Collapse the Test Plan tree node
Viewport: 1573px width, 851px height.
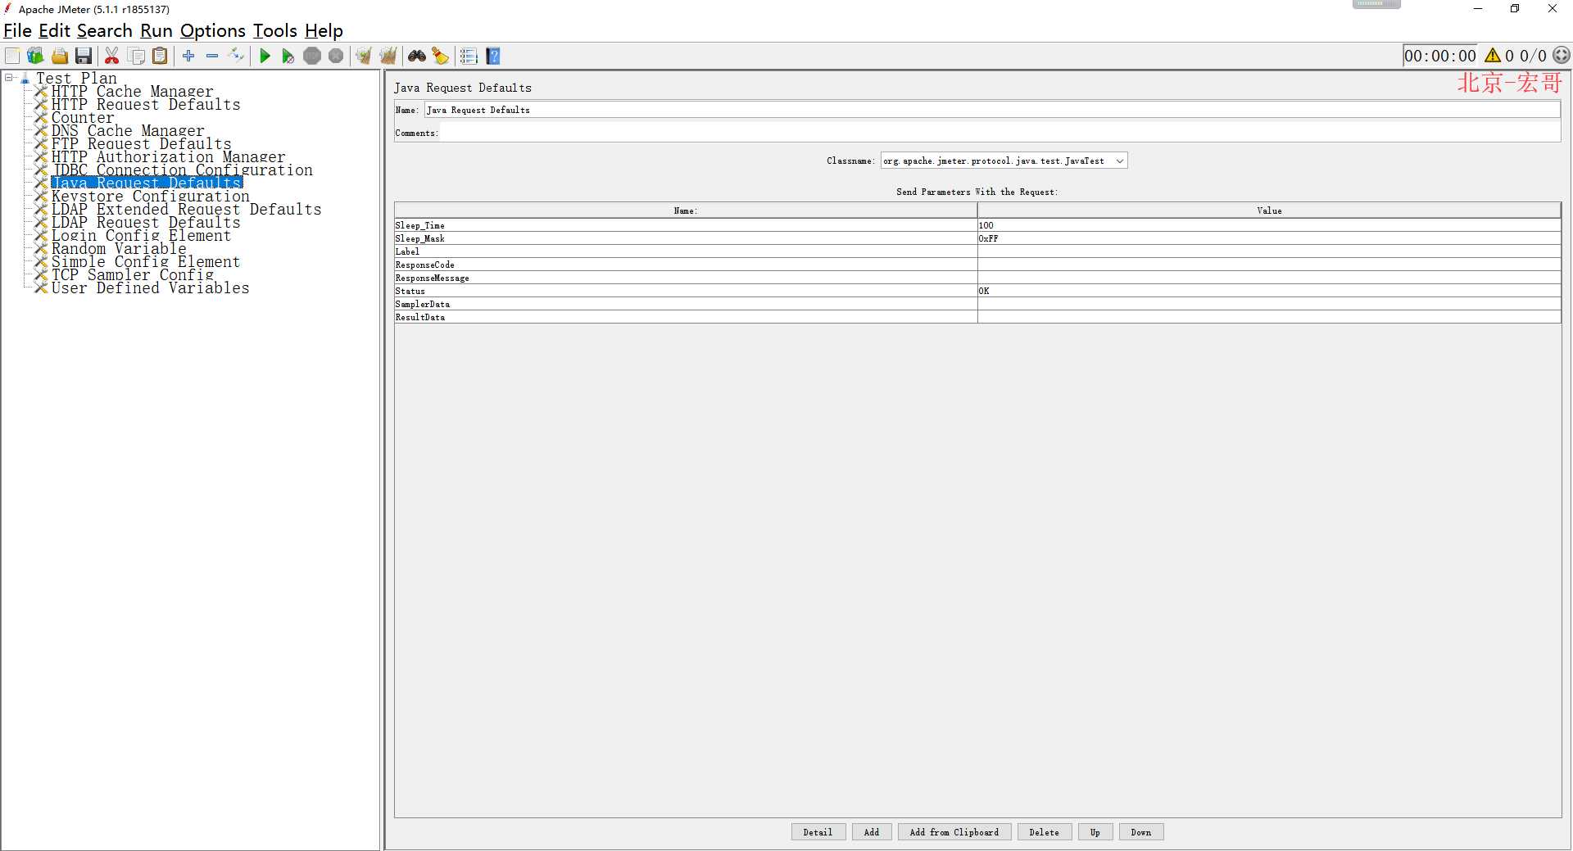point(9,78)
